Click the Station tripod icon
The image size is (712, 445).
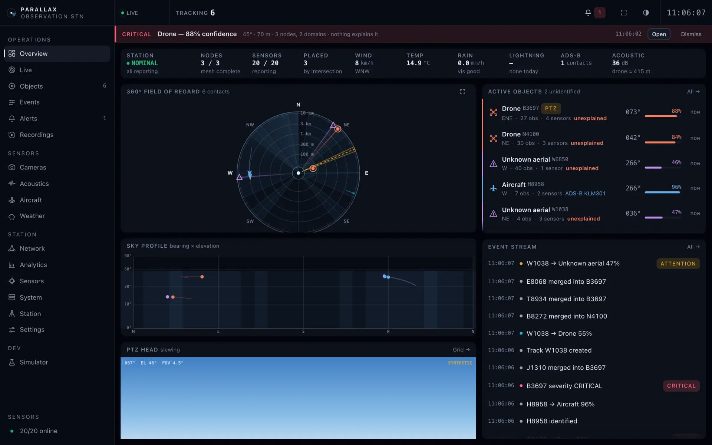[x=12, y=314]
